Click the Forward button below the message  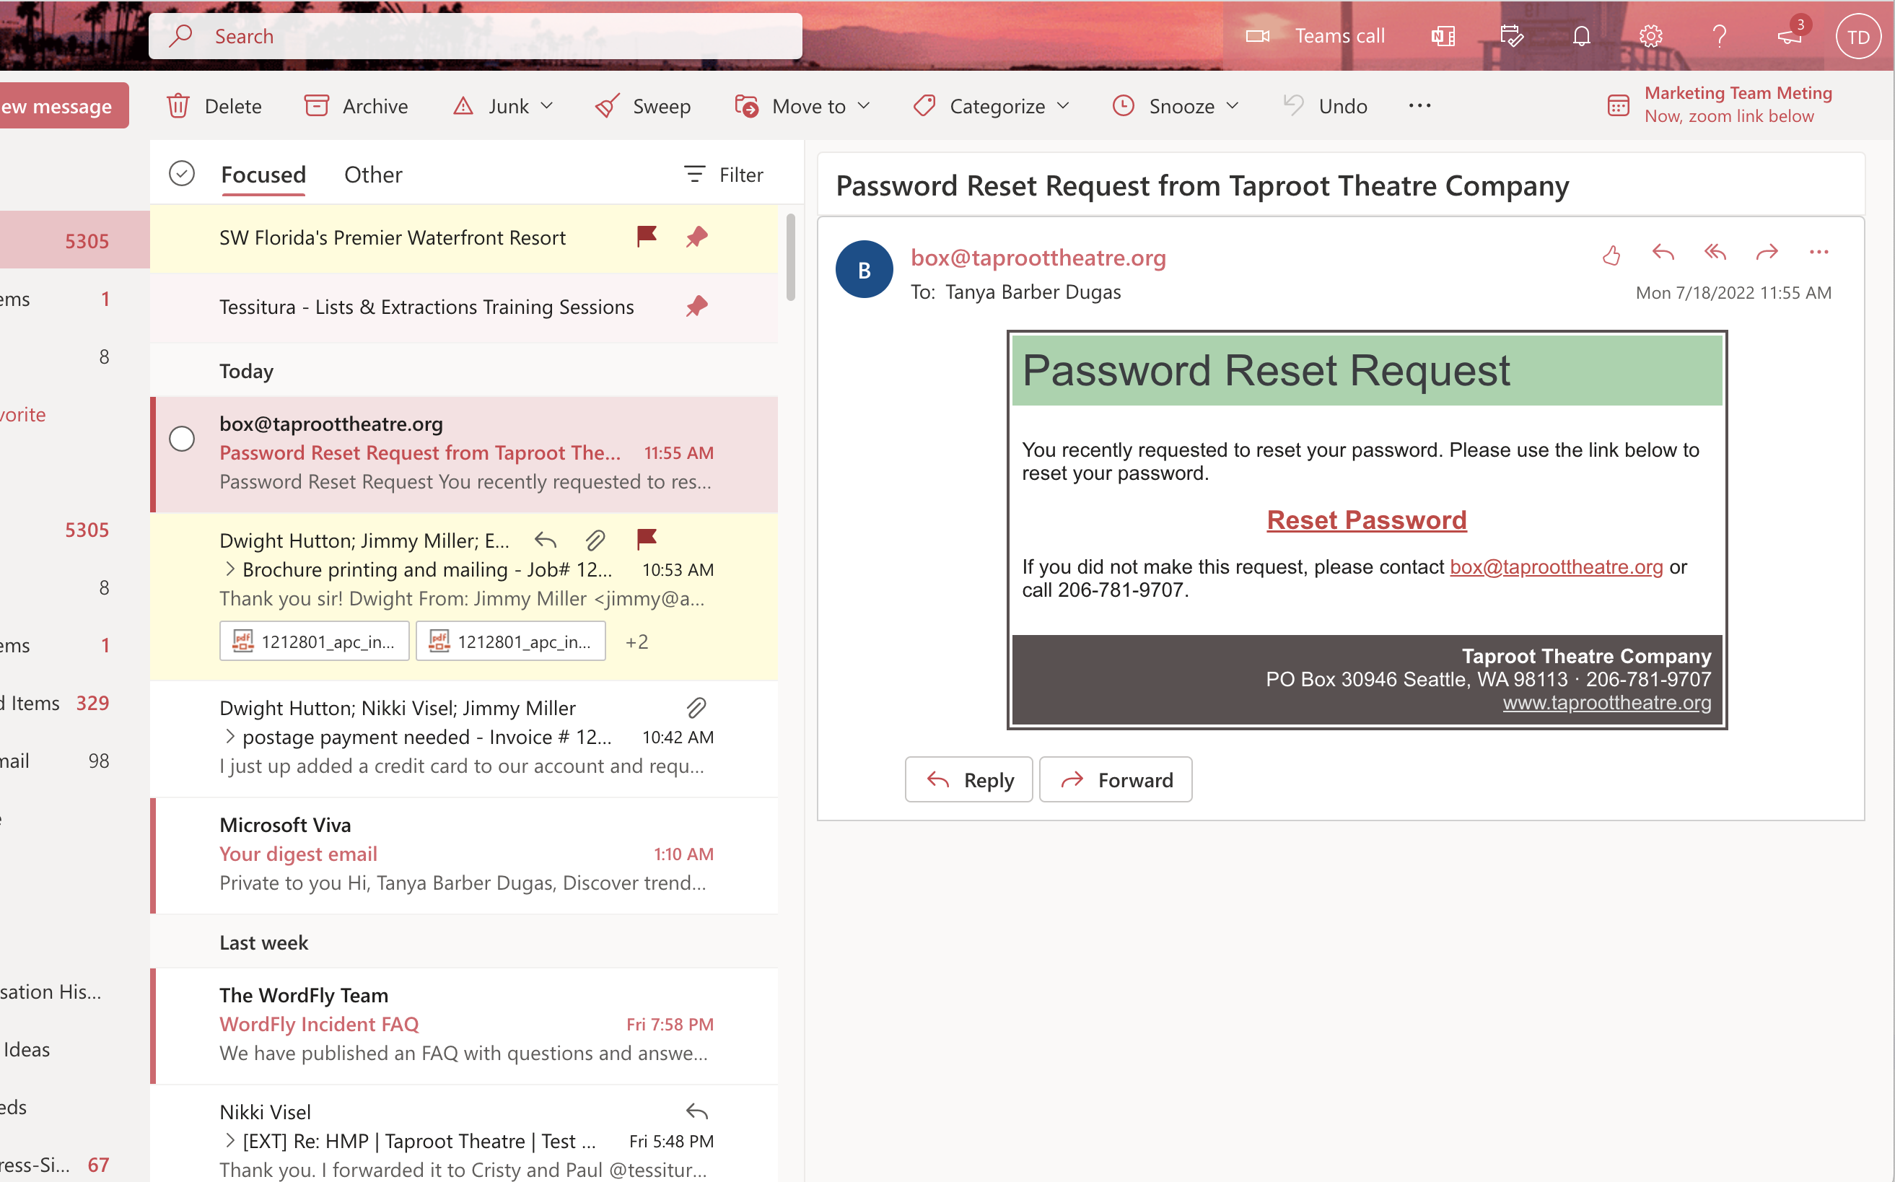(1116, 779)
